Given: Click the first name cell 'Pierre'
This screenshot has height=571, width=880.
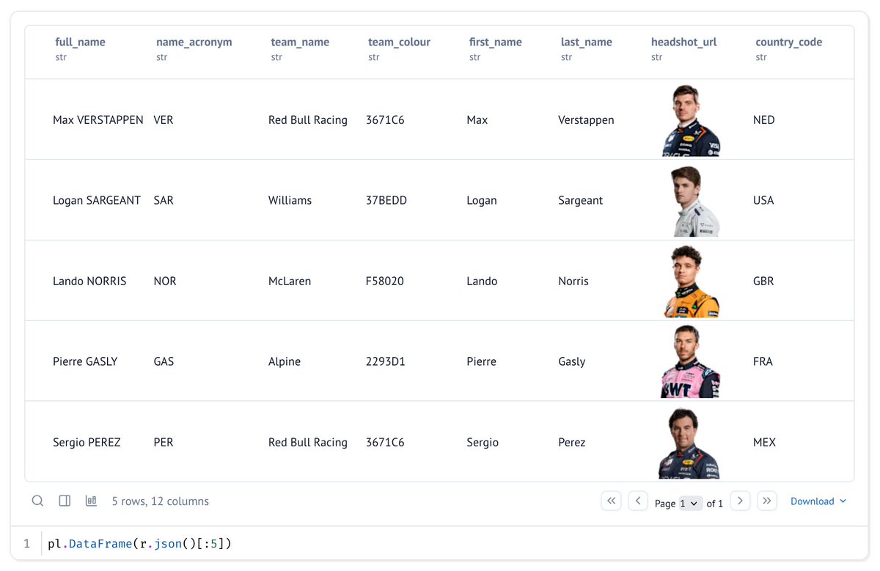Looking at the screenshot, I should click(482, 361).
